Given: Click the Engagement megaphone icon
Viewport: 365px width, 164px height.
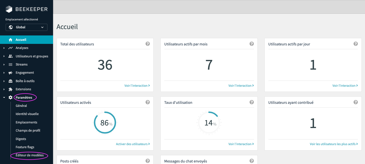Looking at the screenshot, I should click(x=11, y=73).
